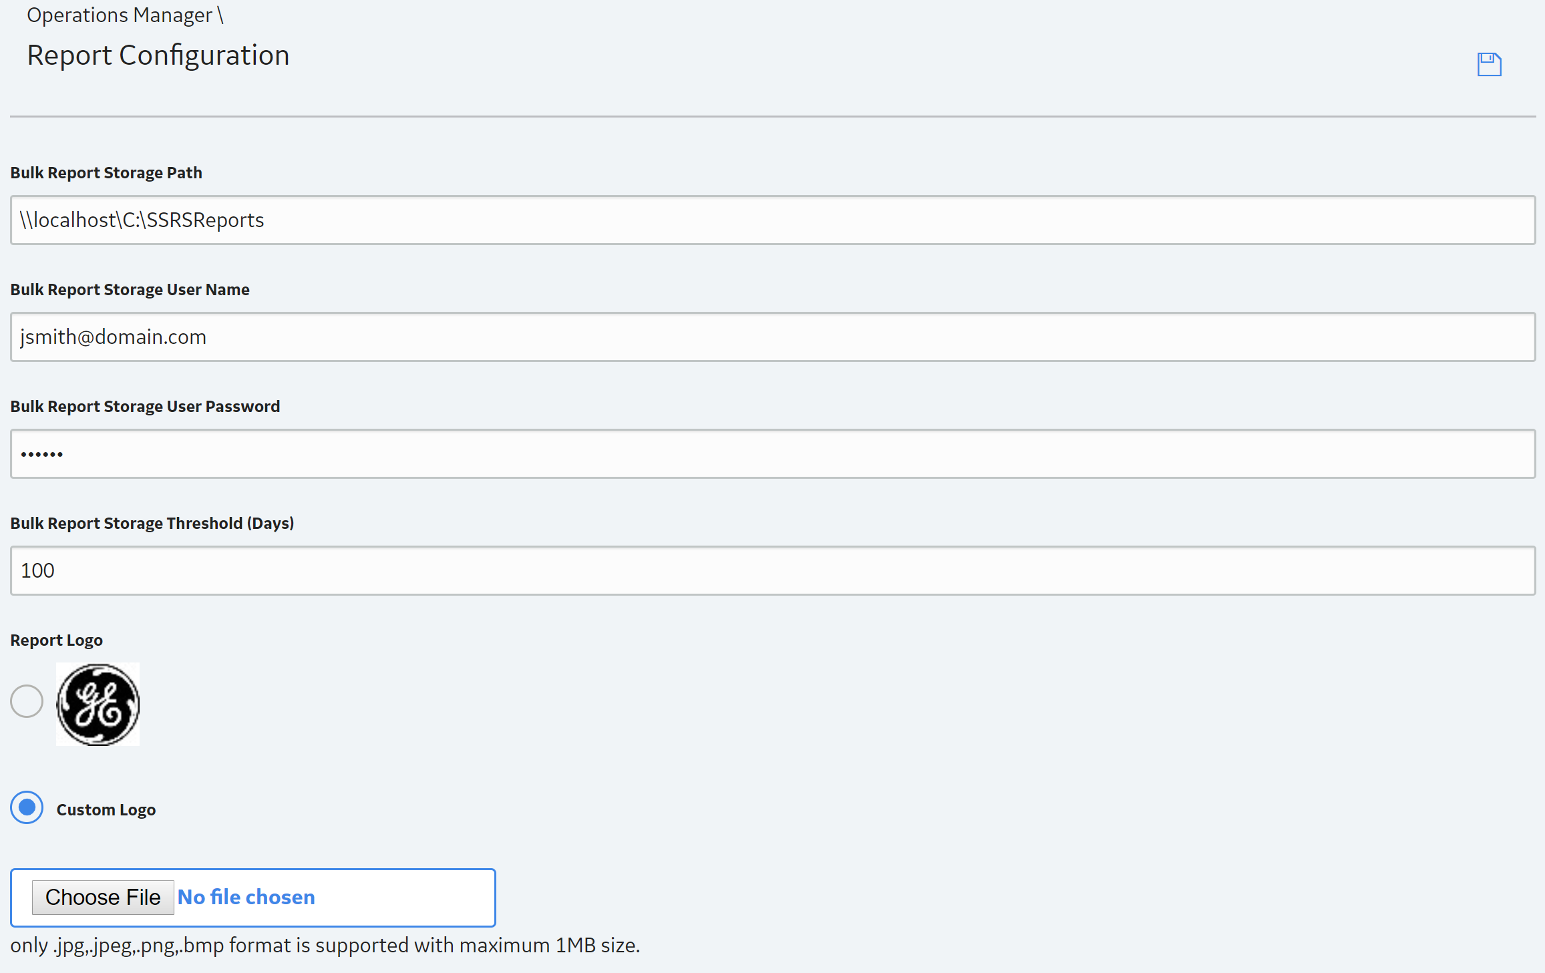Image resolution: width=1545 pixels, height=973 pixels.
Task: Open the Choose File browse dialog
Action: pyautogui.click(x=103, y=897)
